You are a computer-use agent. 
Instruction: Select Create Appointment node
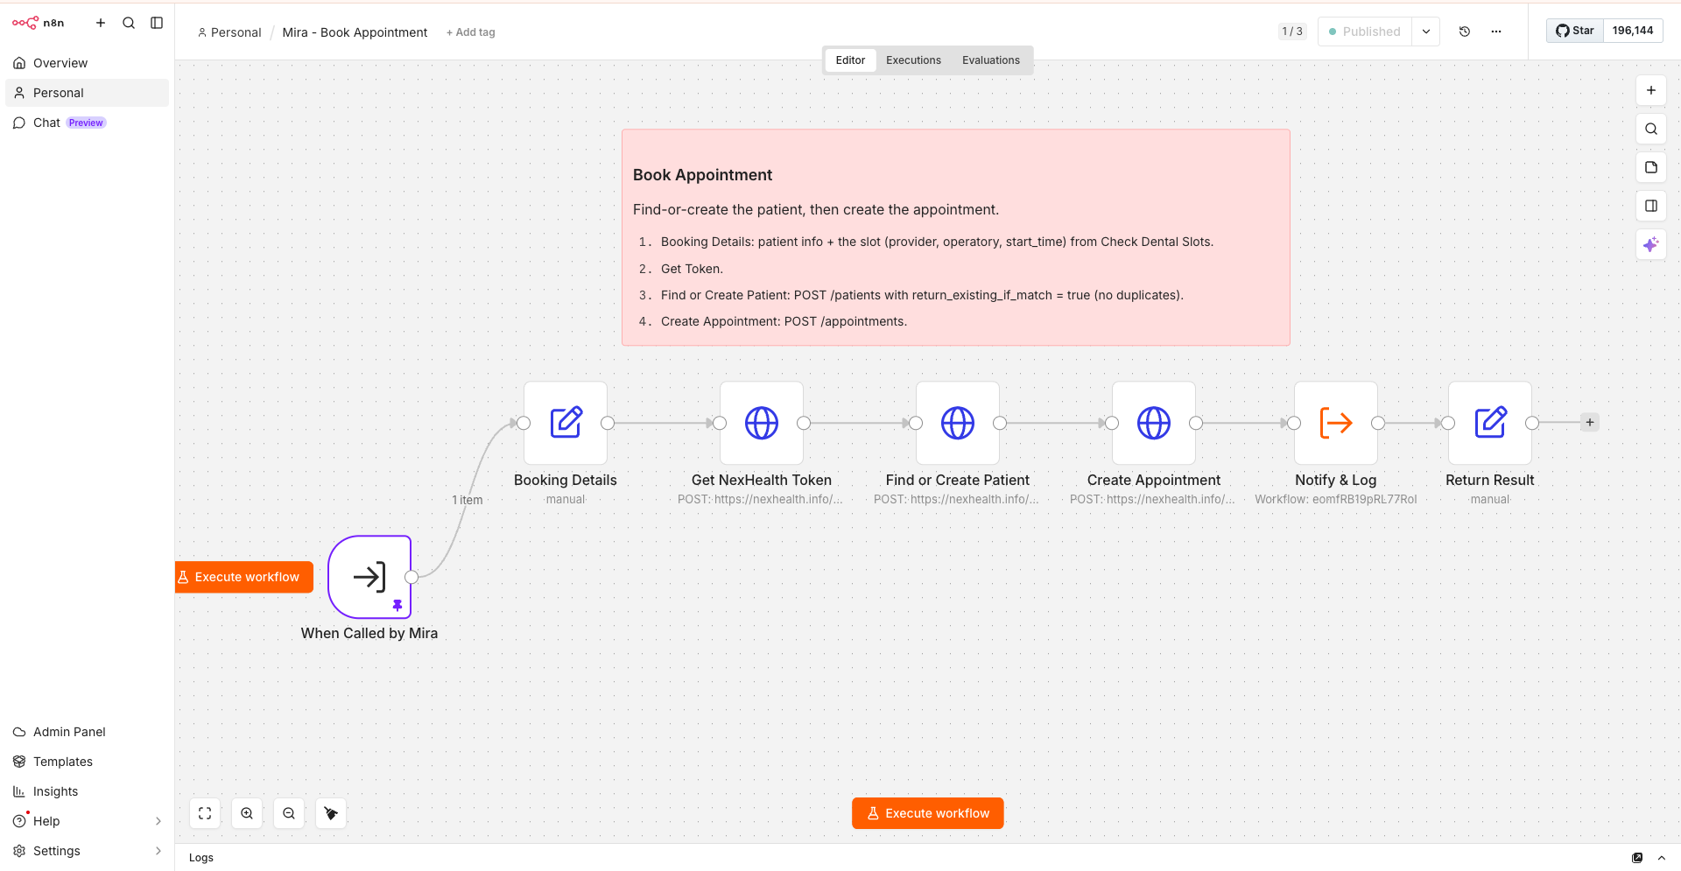click(1154, 423)
